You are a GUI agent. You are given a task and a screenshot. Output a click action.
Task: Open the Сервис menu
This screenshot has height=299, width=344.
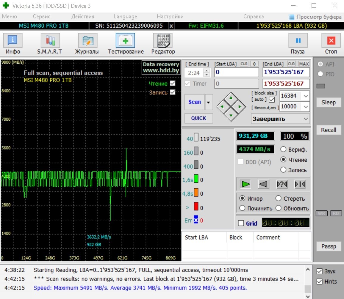tap(41, 17)
